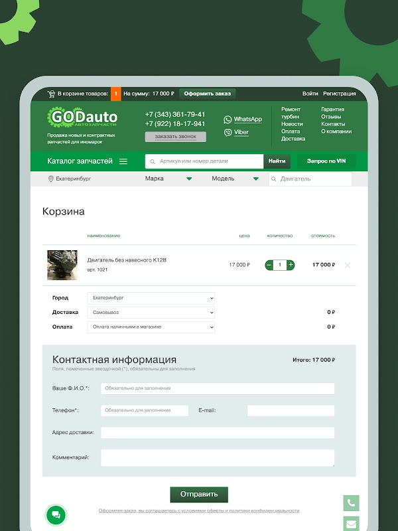Click the Комментарий text area

pos(218,458)
